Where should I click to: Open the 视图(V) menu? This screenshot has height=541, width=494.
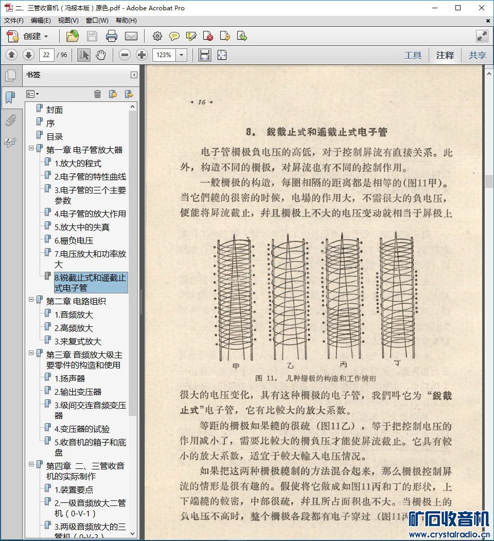68,21
